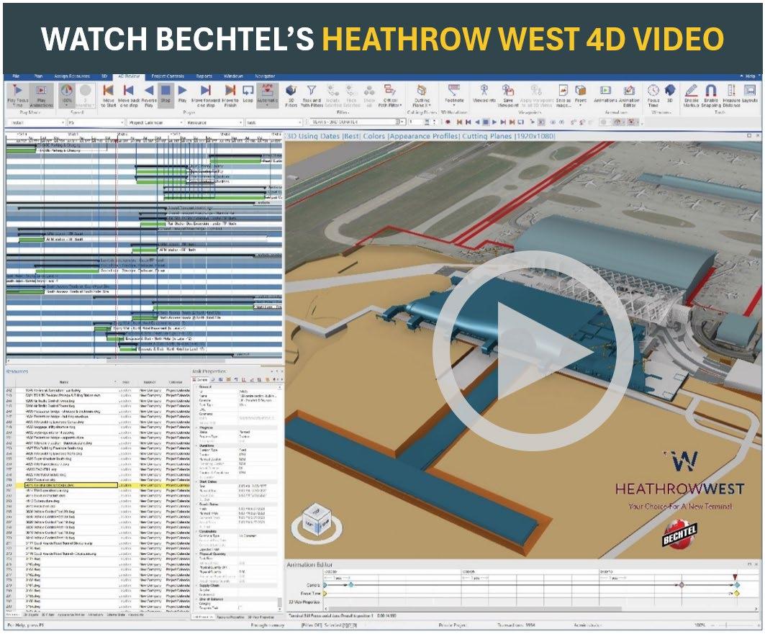Click the Stop button in ribbon
This screenshot has height=634, width=765.
[166, 94]
